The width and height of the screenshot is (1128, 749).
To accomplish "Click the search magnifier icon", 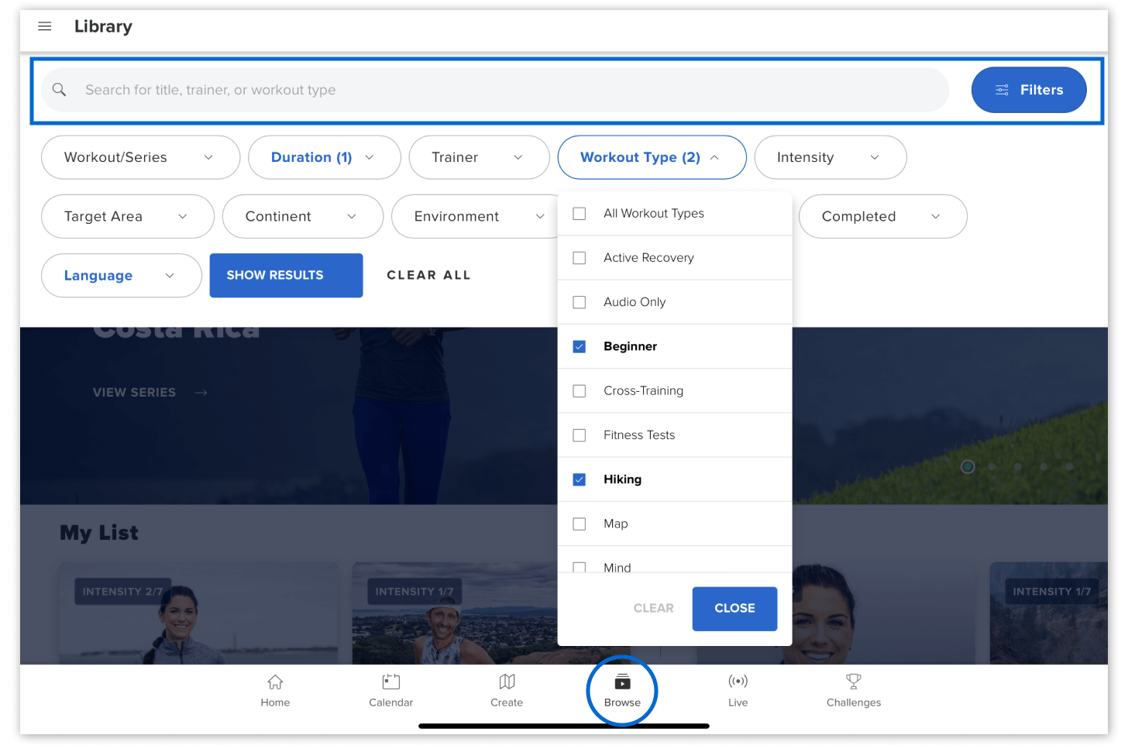I will pyautogui.click(x=59, y=89).
